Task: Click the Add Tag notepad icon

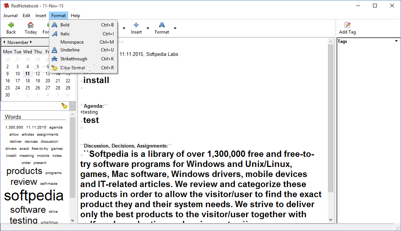Action: click(x=347, y=25)
